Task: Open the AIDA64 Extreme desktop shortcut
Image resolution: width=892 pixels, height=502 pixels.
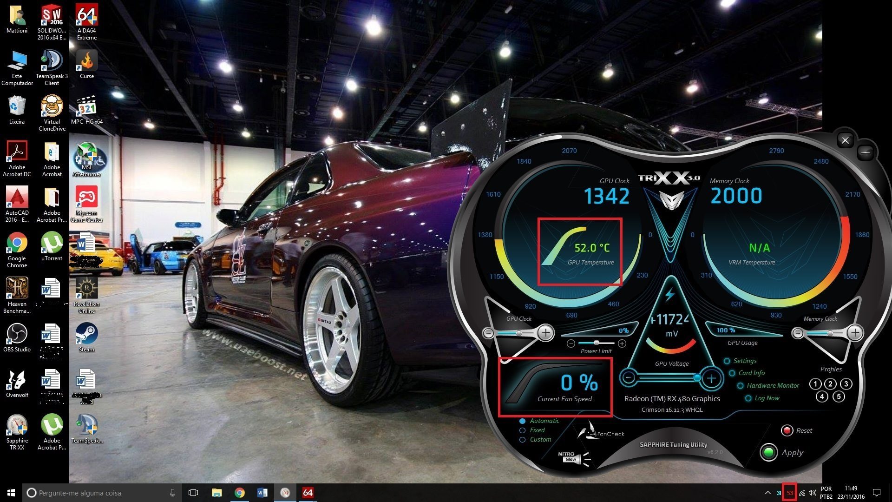Action: click(87, 22)
